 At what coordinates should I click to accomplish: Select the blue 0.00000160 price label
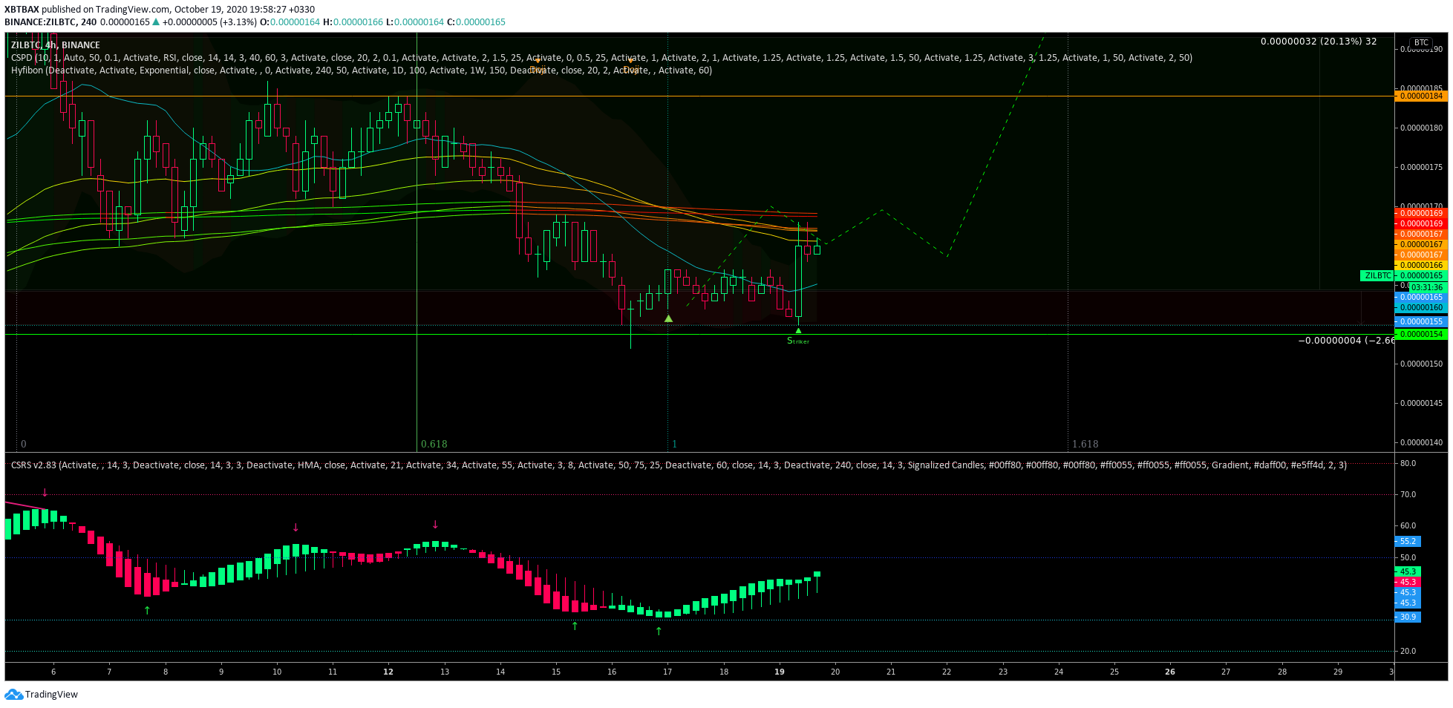(x=1421, y=307)
